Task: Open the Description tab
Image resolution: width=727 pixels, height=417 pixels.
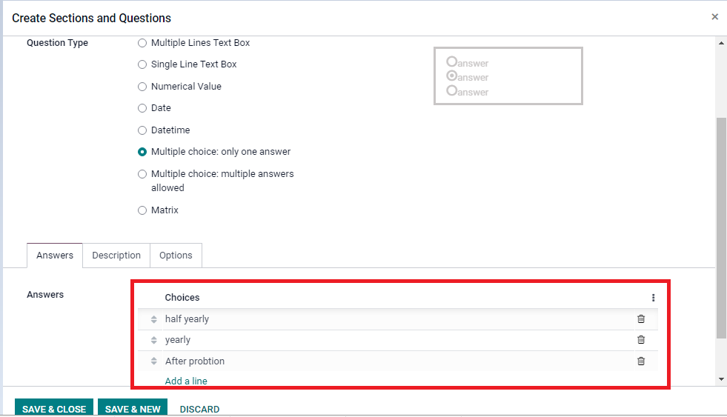Action: (116, 256)
